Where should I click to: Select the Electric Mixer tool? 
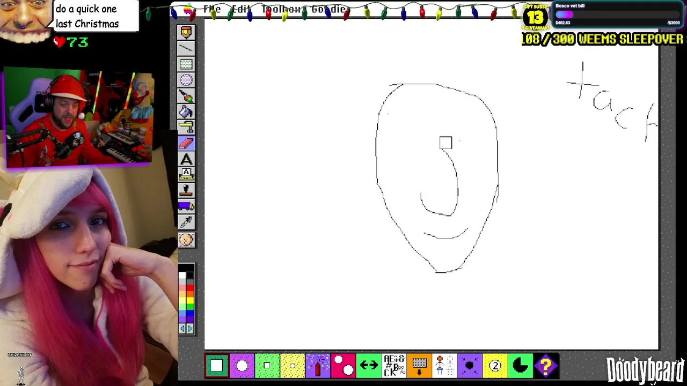(x=186, y=128)
